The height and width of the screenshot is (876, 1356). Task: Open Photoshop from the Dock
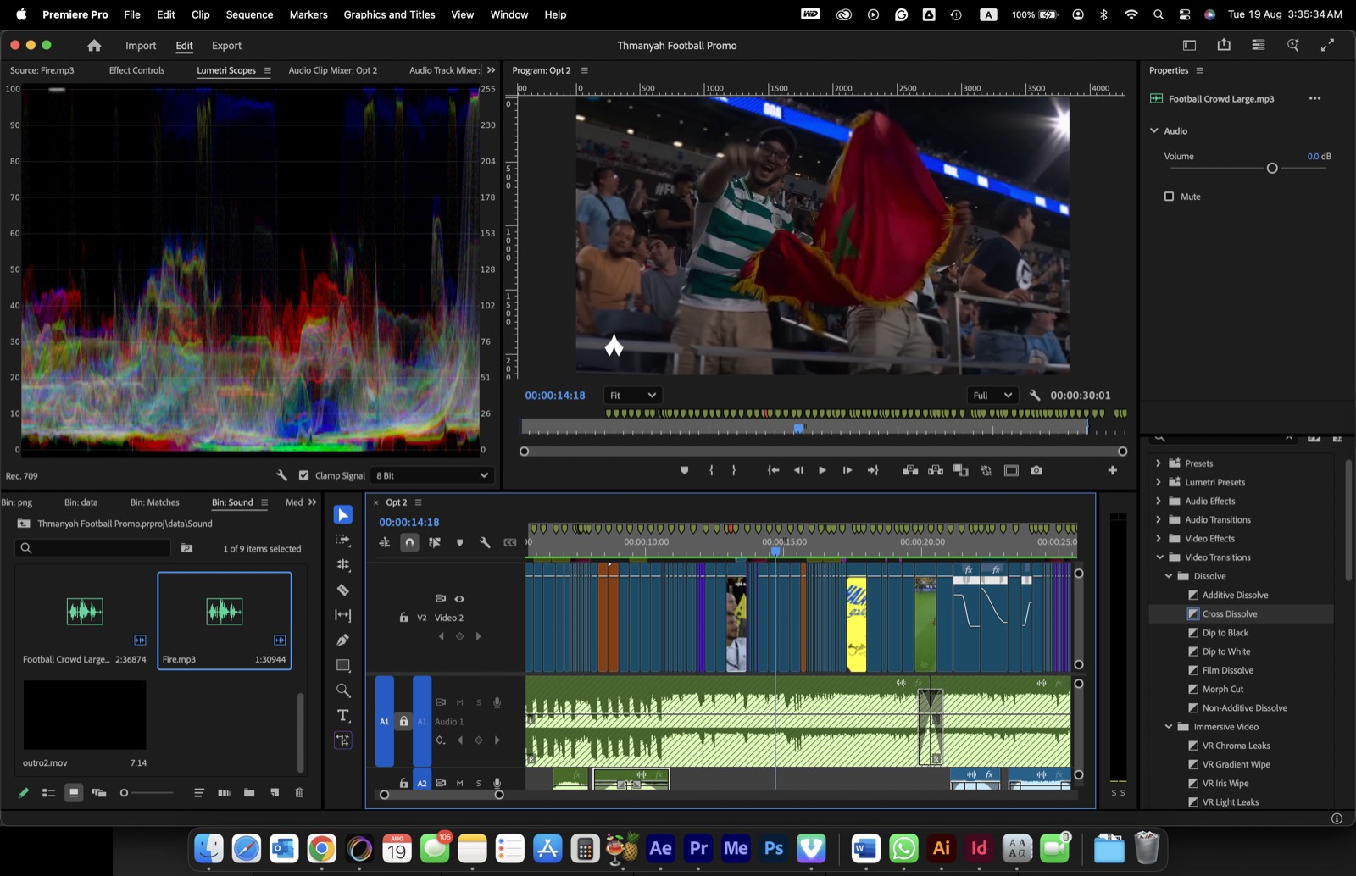pos(773,848)
